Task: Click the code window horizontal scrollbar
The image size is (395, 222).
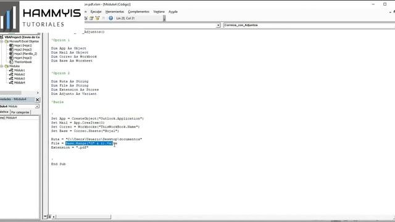Action: click(x=83, y=216)
